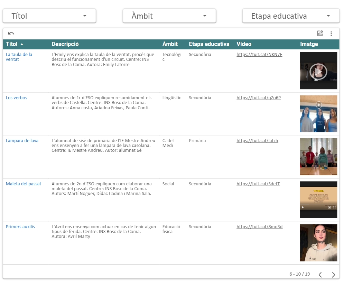Go to previous page arrow
Screen dimensions: 343x287
(320, 275)
